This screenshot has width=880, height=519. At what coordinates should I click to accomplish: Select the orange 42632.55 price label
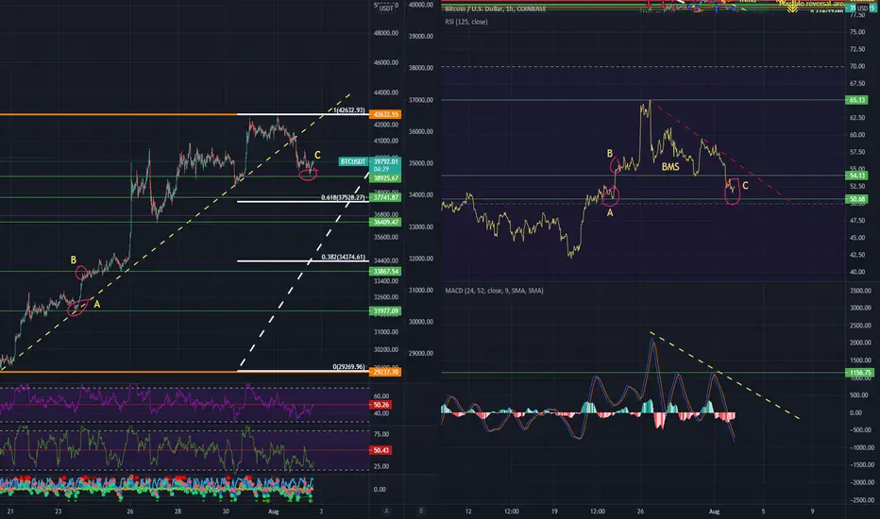coord(385,114)
